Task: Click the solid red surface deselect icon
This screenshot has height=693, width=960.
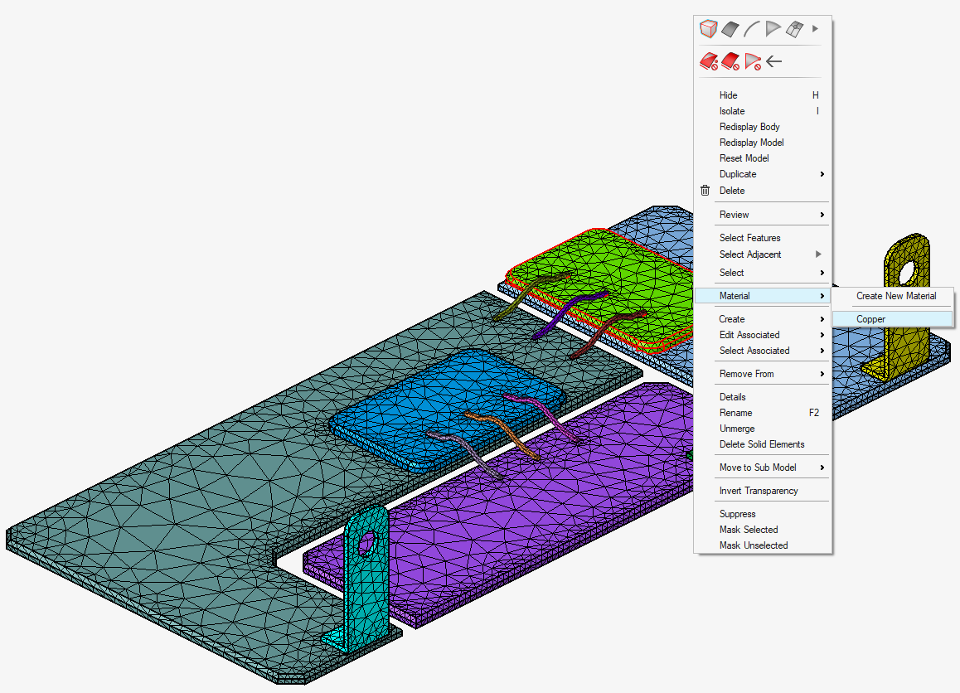Action: coord(730,61)
